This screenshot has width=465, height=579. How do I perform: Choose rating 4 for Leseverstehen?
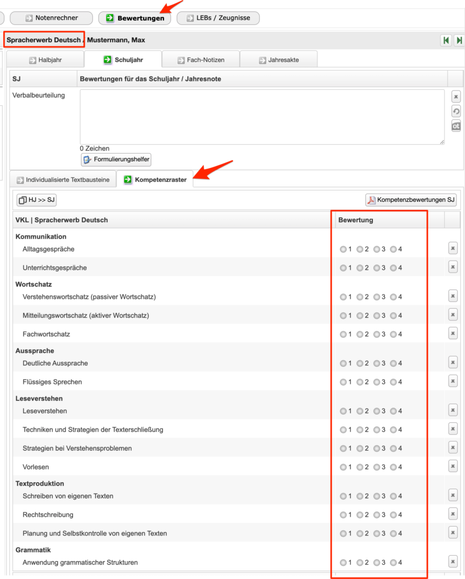(394, 411)
